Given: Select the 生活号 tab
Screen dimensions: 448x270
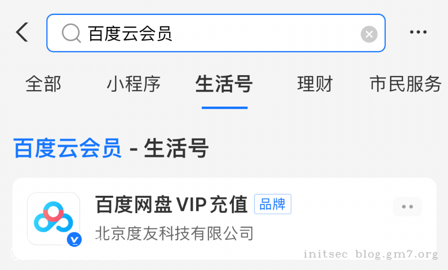Looking at the screenshot, I should (x=224, y=84).
